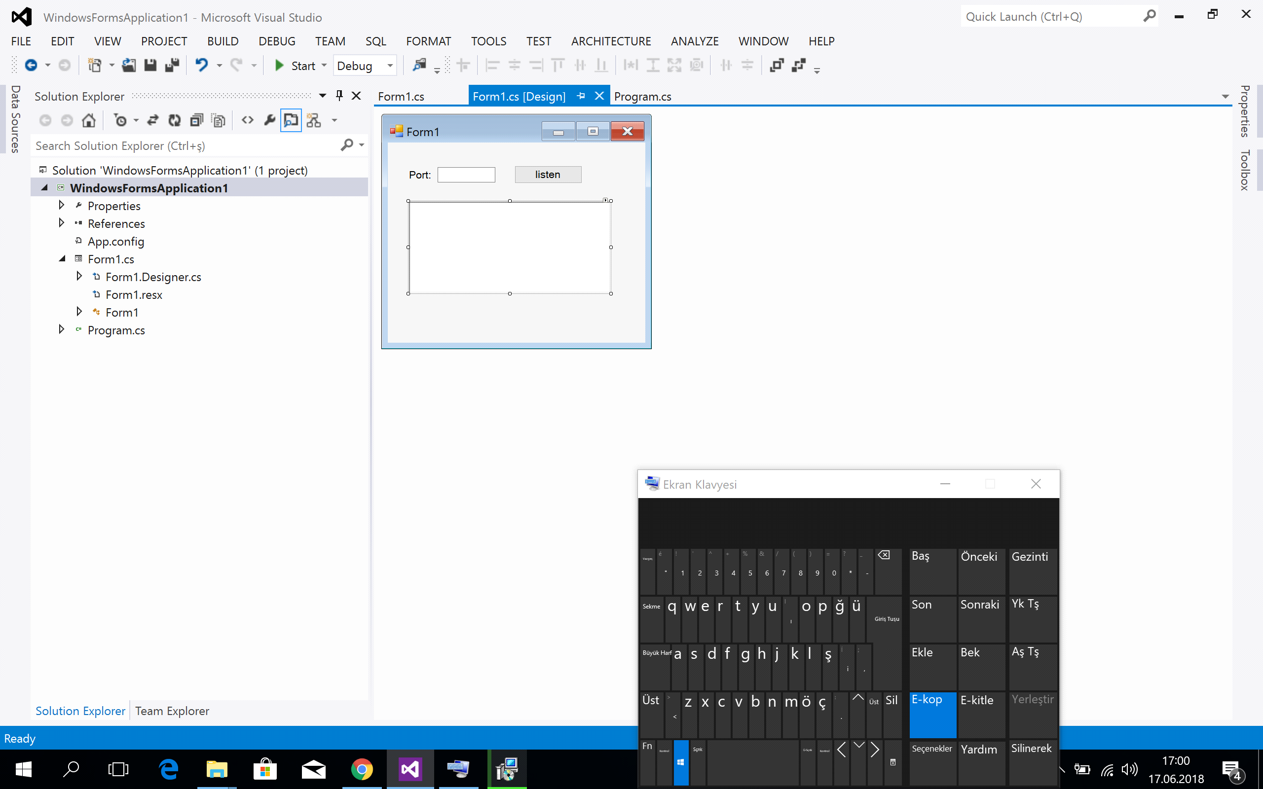1263x789 pixels.
Task: Click the Port text box on Form1
Action: pos(466,175)
